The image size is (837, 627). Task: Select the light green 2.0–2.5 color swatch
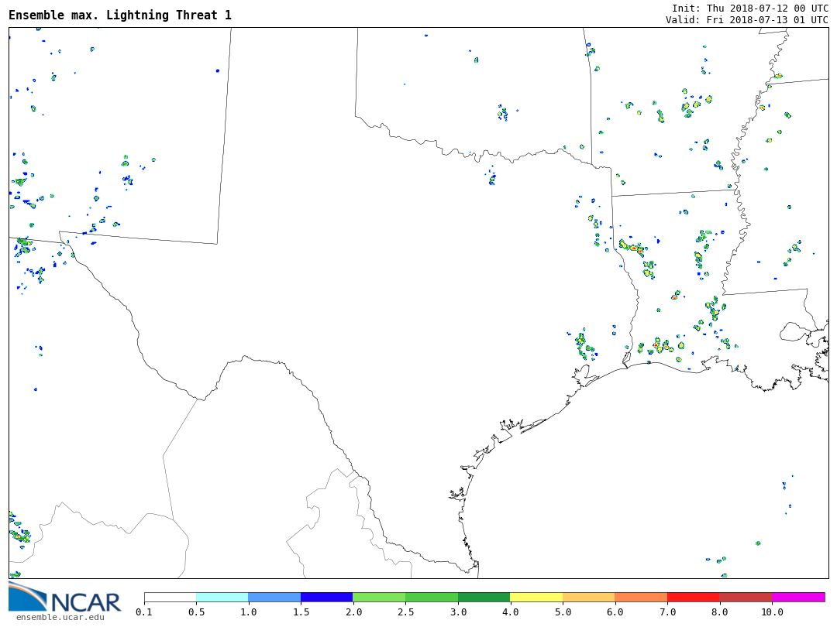(x=379, y=598)
